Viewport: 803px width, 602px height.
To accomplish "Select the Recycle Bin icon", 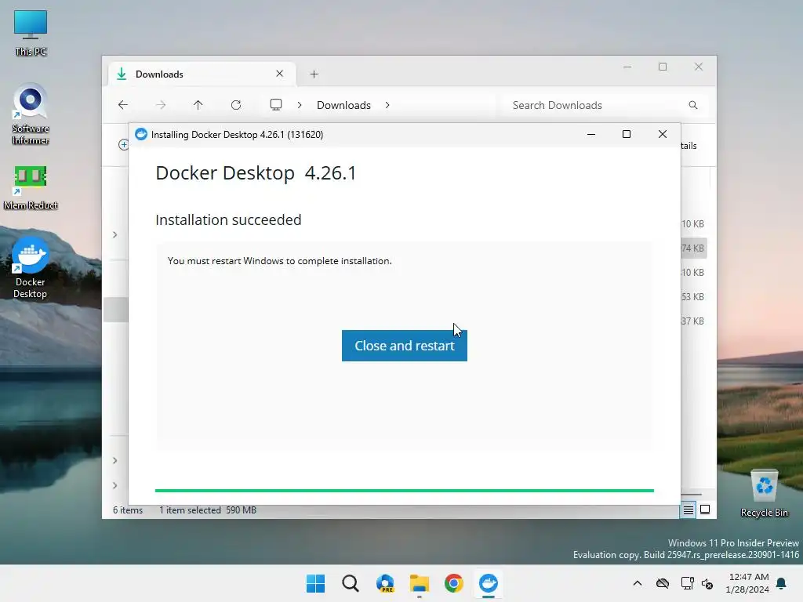I will coord(764,494).
